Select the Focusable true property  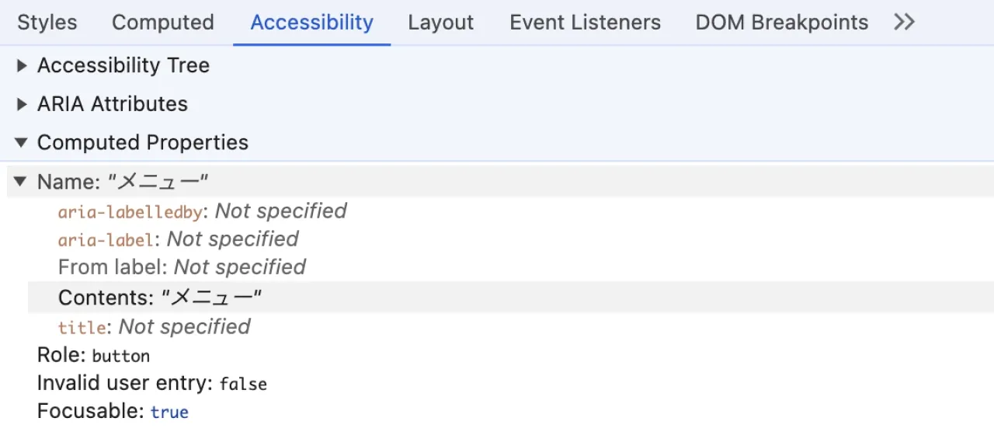coord(113,411)
